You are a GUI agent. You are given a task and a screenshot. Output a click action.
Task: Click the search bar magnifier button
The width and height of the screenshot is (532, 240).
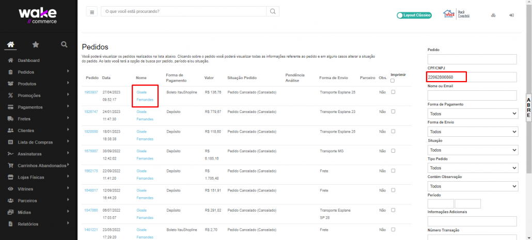click(273, 11)
